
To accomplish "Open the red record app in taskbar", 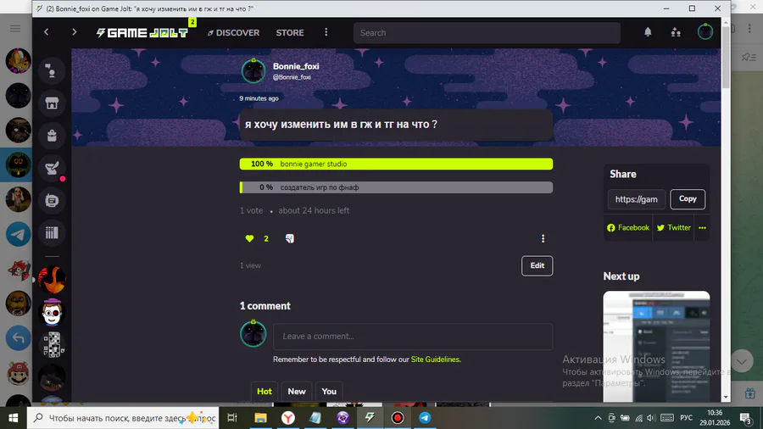I will click(x=398, y=418).
